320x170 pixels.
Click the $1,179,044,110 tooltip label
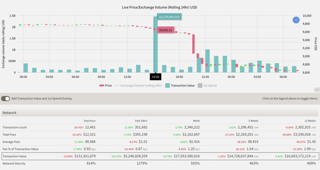pyautogui.click(x=169, y=17)
